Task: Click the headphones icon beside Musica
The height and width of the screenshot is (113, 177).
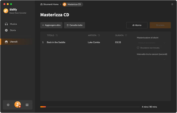Action: [6, 24]
